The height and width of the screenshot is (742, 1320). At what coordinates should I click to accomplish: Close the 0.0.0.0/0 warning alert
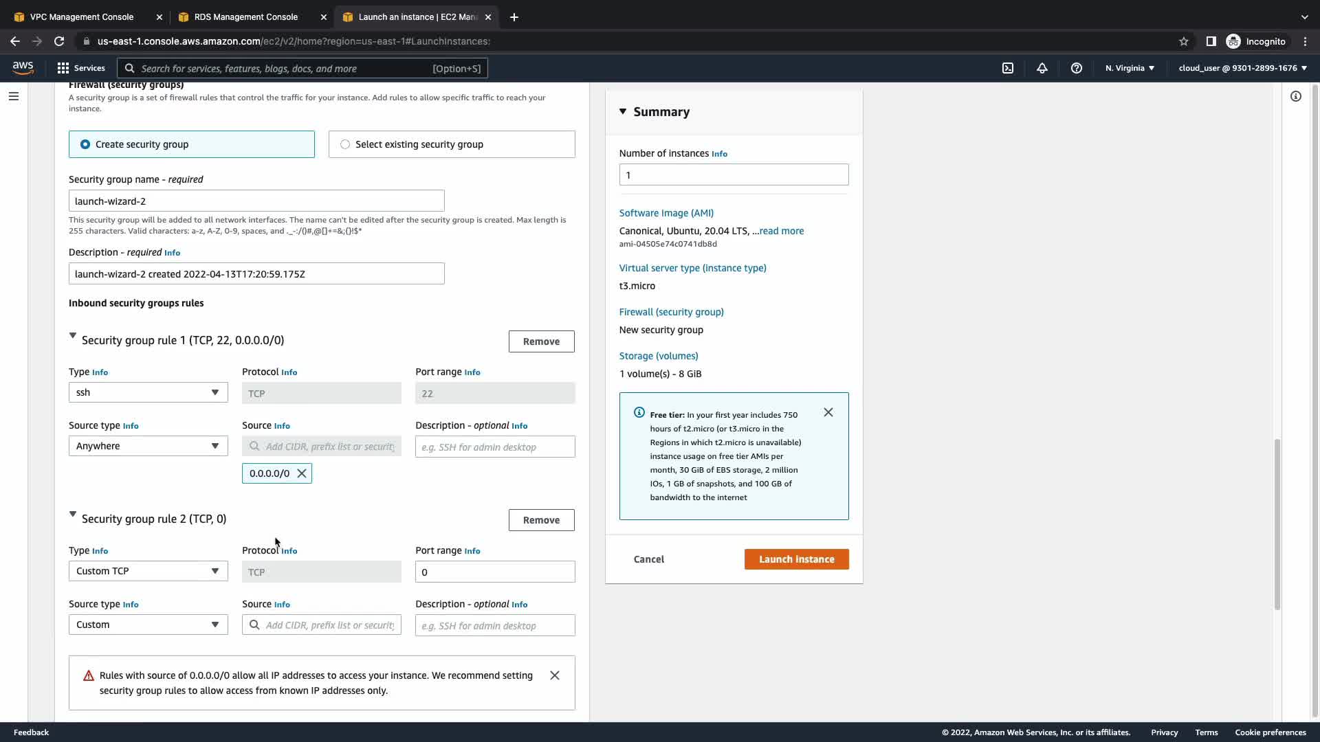tap(554, 675)
